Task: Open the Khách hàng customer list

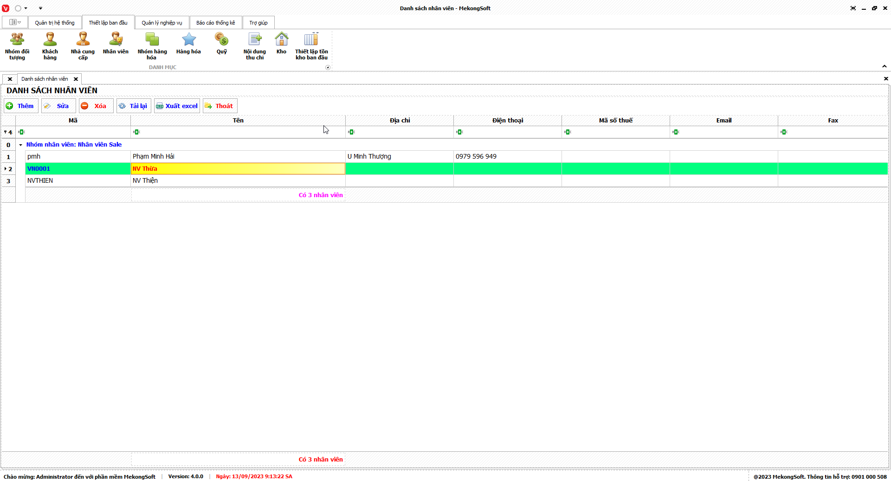Action: (50, 46)
